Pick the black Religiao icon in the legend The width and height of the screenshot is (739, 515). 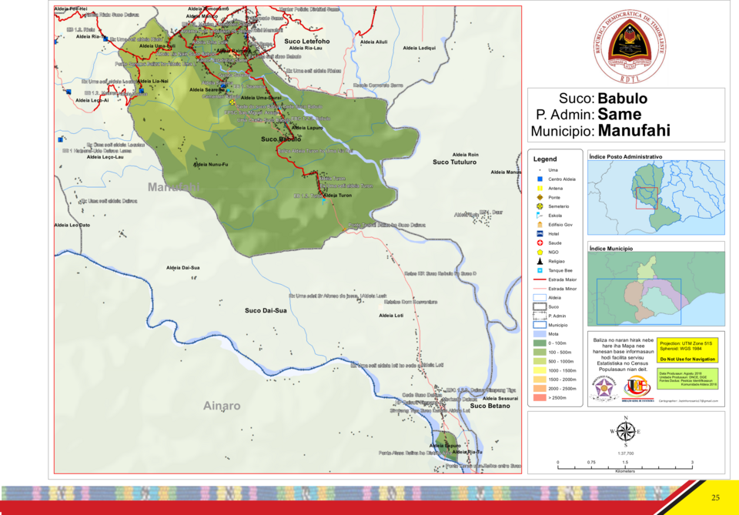tap(540, 261)
